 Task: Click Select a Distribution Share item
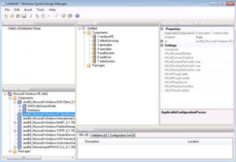tap(24, 28)
